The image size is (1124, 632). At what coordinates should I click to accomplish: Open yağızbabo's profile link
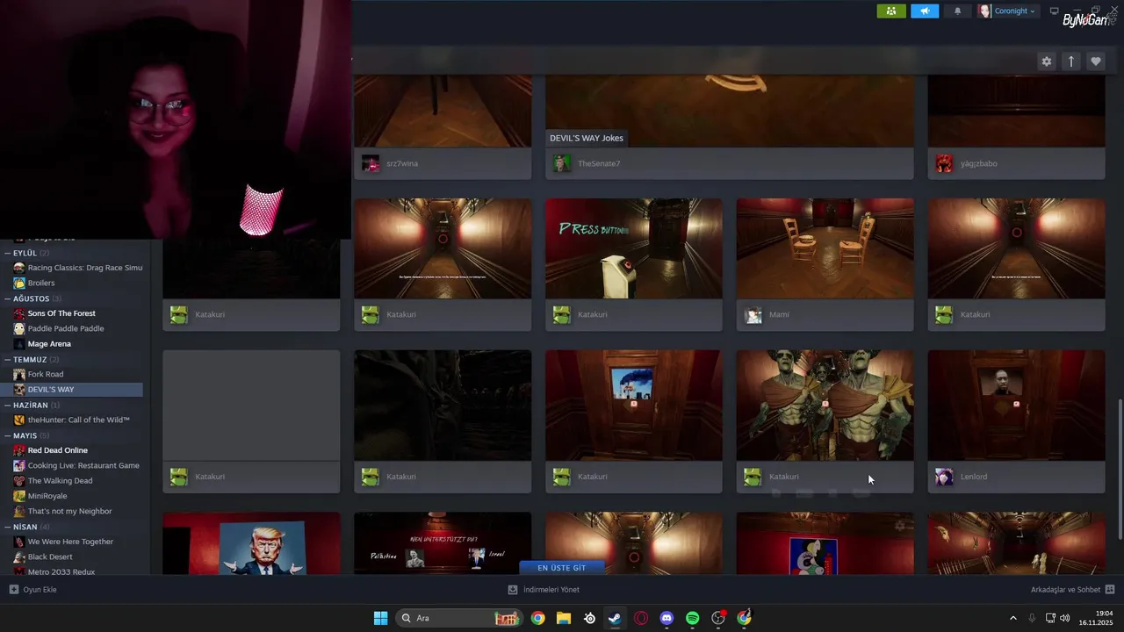coord(978,163)
